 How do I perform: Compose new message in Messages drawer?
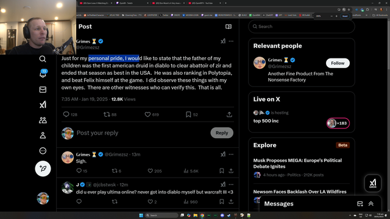pyautogui.click(x=360, y=204)
